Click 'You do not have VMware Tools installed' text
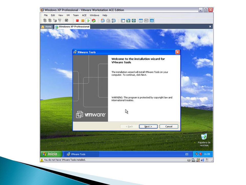The image size is (246, 185). coord(65,160)
